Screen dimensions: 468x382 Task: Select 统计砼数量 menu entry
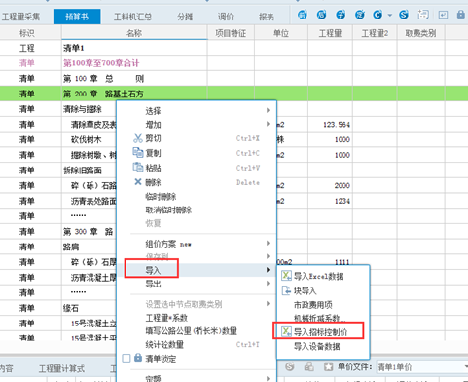point(164,344)
